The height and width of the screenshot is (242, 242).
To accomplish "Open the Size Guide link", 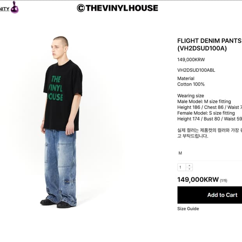I will pos(188,209).
